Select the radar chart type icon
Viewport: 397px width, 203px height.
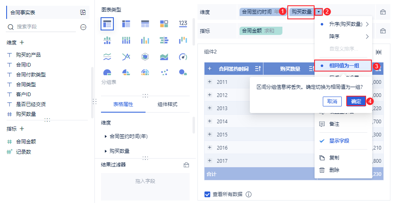click(145, 57)
